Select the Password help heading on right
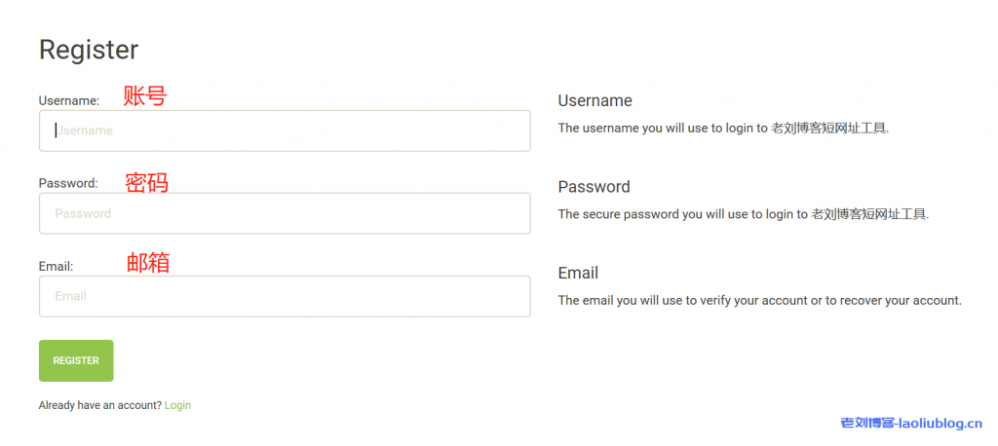Image resolution: width=998 pixels, height=446 pixels. [x=594, y=187]
